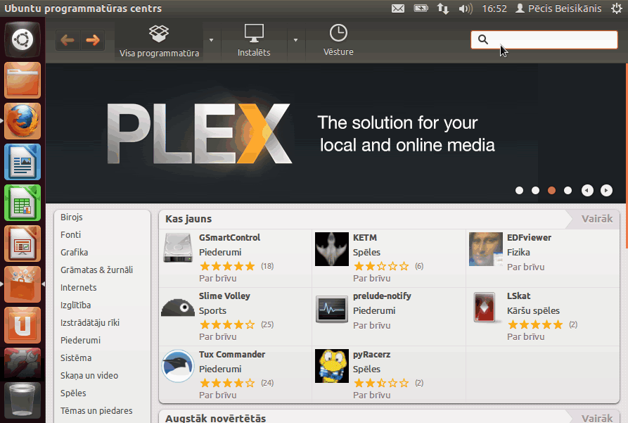Switch to Instalēts view
Image resolution: width=628 pixels, height=423 pixels.
pyautogui.click(x=254, y=41)
